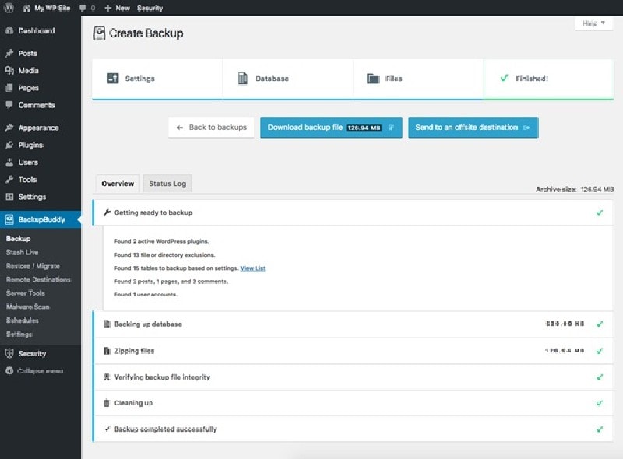The width and height of the screenshot is (623, 459).
Task: Click the Create Backup page header icon
Action: (x=100, y=33)
